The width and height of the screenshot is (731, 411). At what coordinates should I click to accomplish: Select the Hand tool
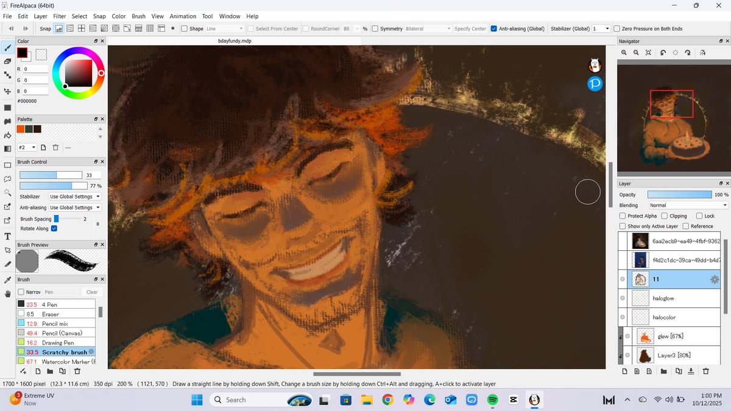tap(7, 293)
